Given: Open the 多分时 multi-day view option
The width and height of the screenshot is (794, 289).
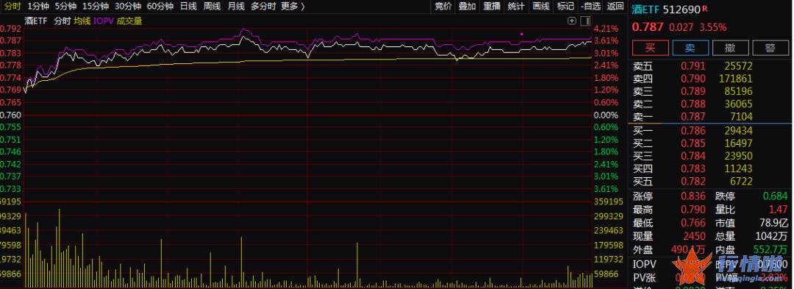Looking at the screenshot, I should (x=263, y=6).
